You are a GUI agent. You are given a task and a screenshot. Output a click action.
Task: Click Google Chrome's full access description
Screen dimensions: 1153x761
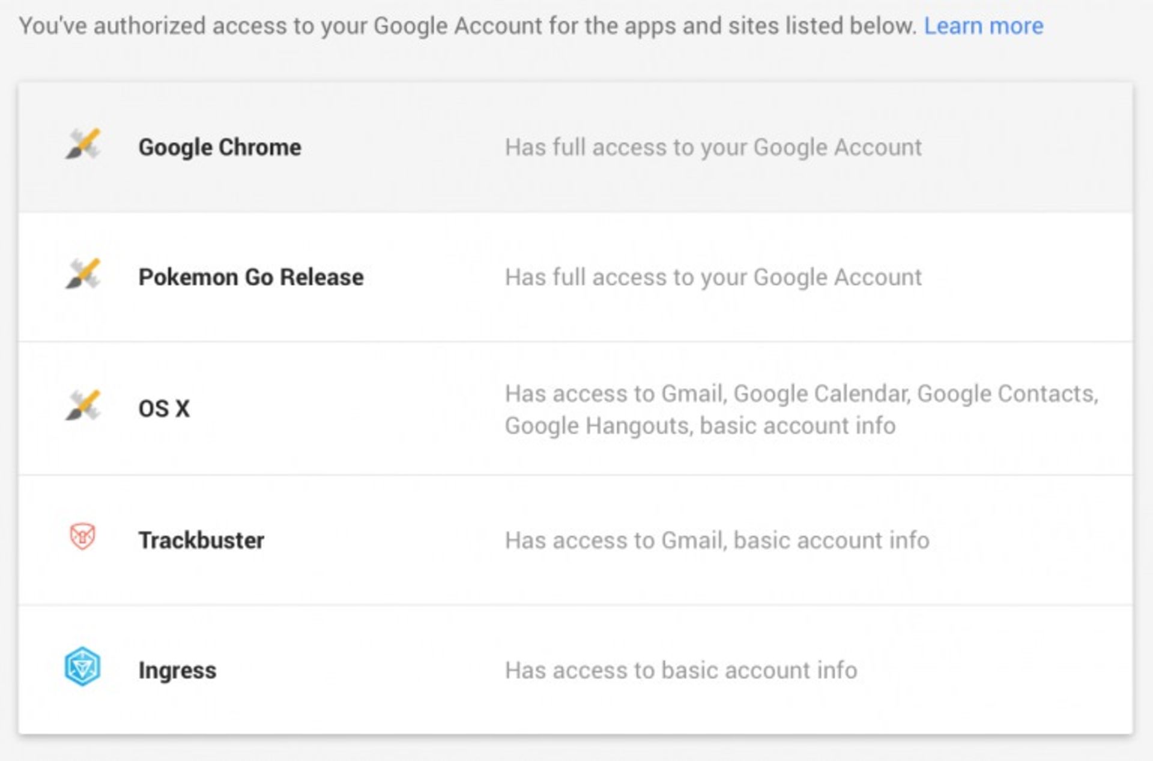[713, 147]
